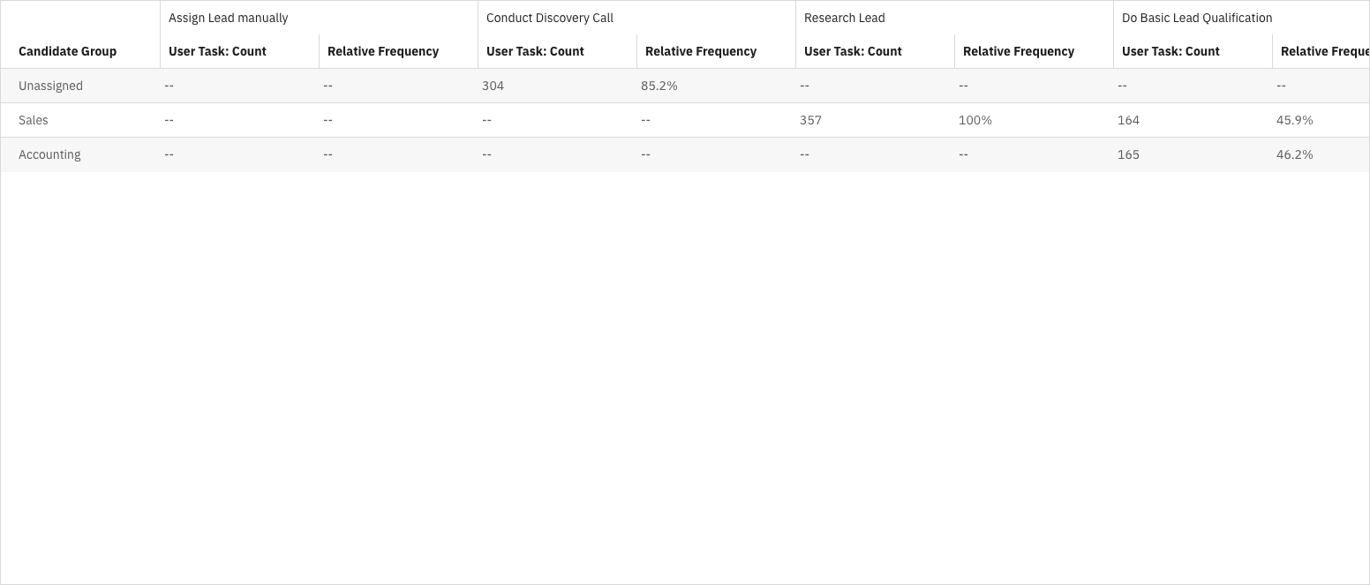Image resolution: width=1370 pixels, height=585 pixels.
Task: Sort by User Task: Count under Assign Lead manually
Action: [x=217, y=51]
